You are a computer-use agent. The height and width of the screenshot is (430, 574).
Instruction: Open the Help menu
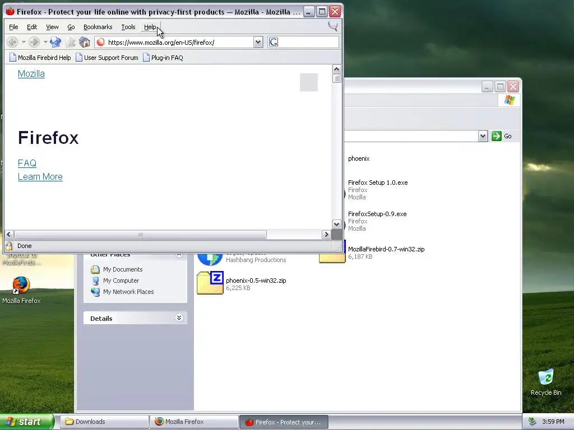click(150, 27)
